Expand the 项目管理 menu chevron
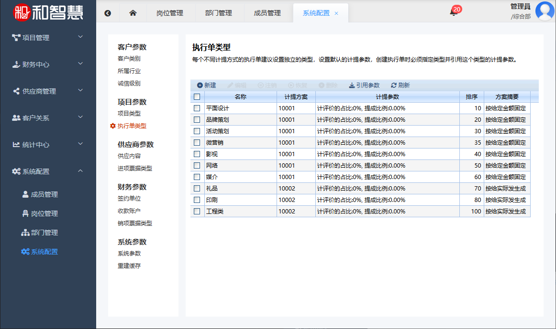 80,37
